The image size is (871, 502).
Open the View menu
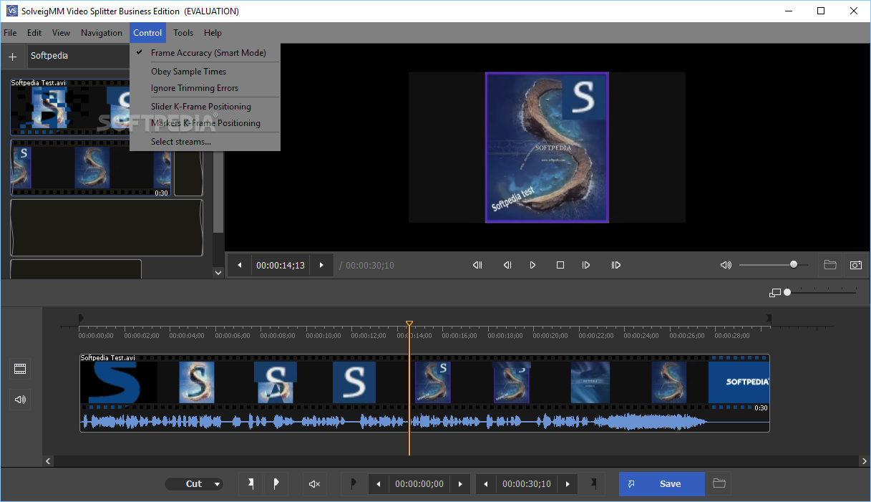(x=62, y=33)
